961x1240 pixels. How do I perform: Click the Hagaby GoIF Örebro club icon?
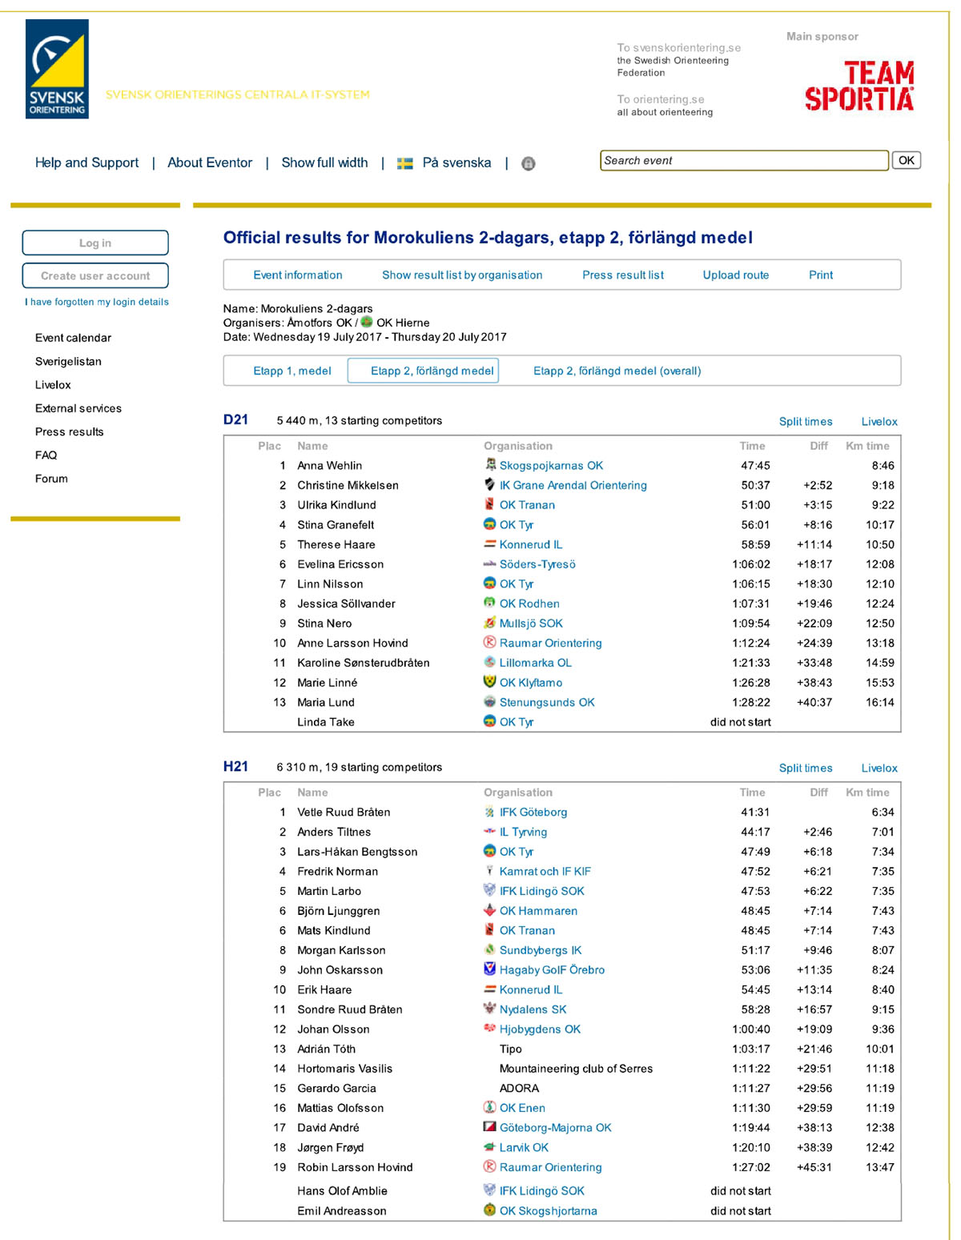pos(490,969)
